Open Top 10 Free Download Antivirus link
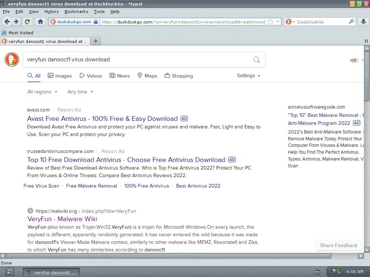 click(126, 160)
